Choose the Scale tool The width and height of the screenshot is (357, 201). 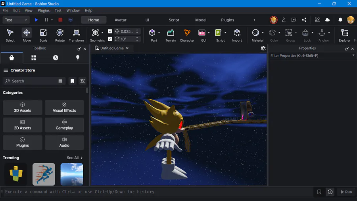pyautogui.click(x=43, y=35)
